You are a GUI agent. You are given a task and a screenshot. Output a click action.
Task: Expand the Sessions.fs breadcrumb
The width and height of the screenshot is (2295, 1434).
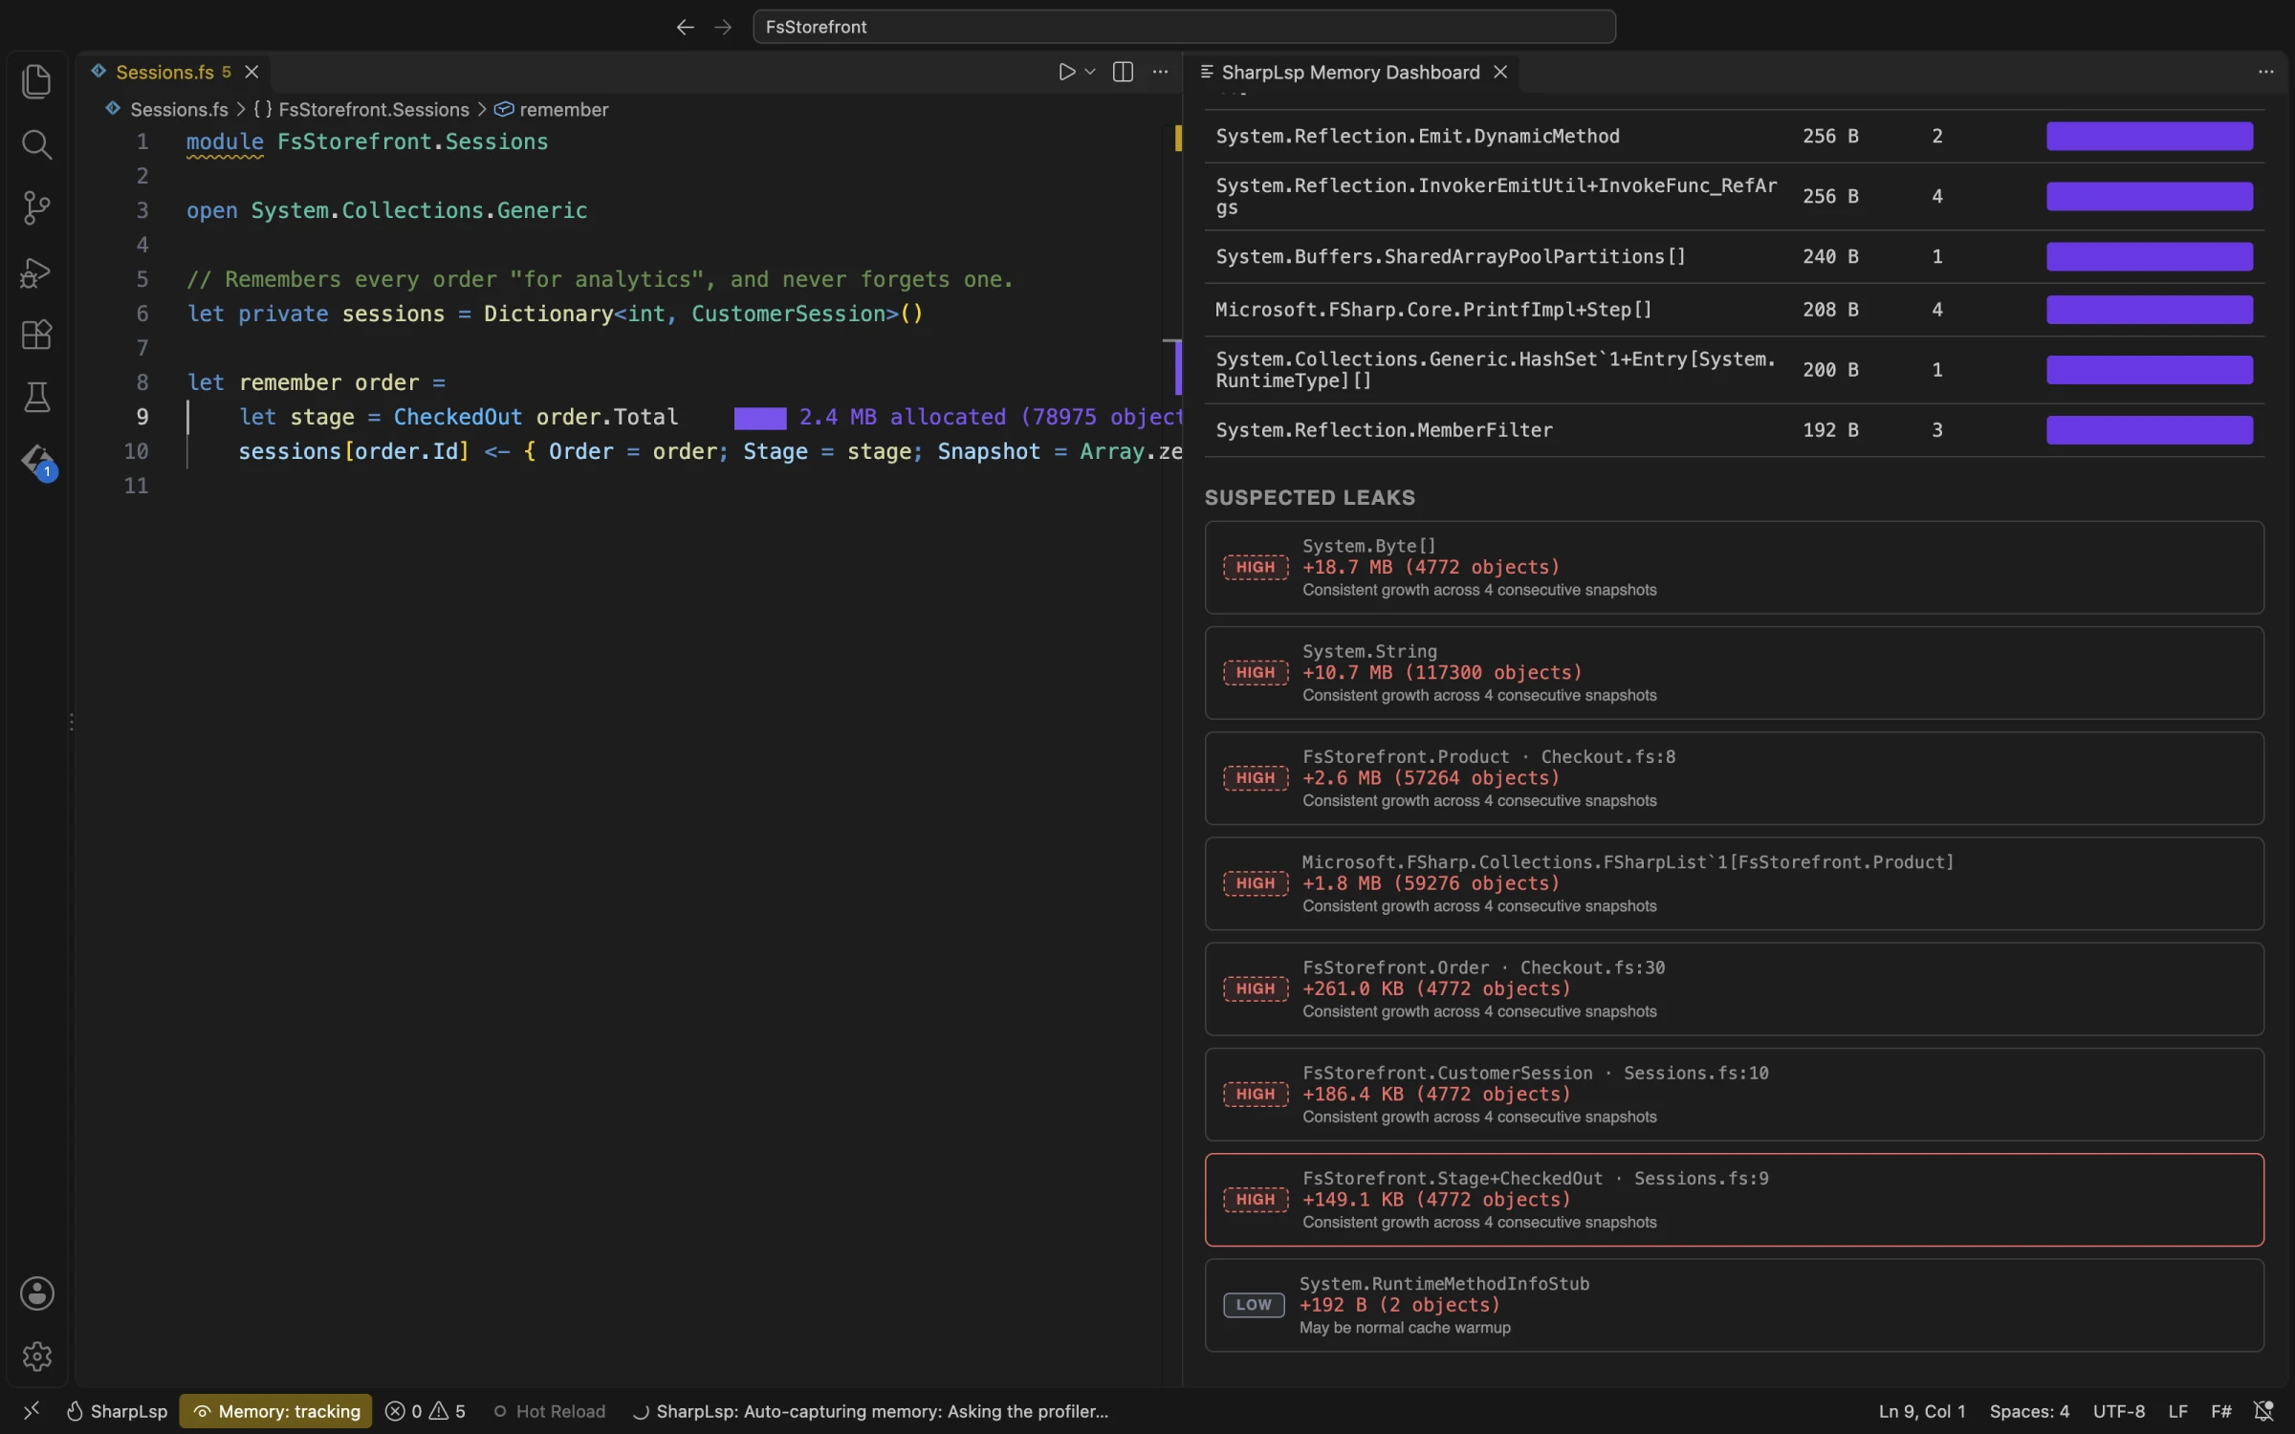[x=166, y=110]
